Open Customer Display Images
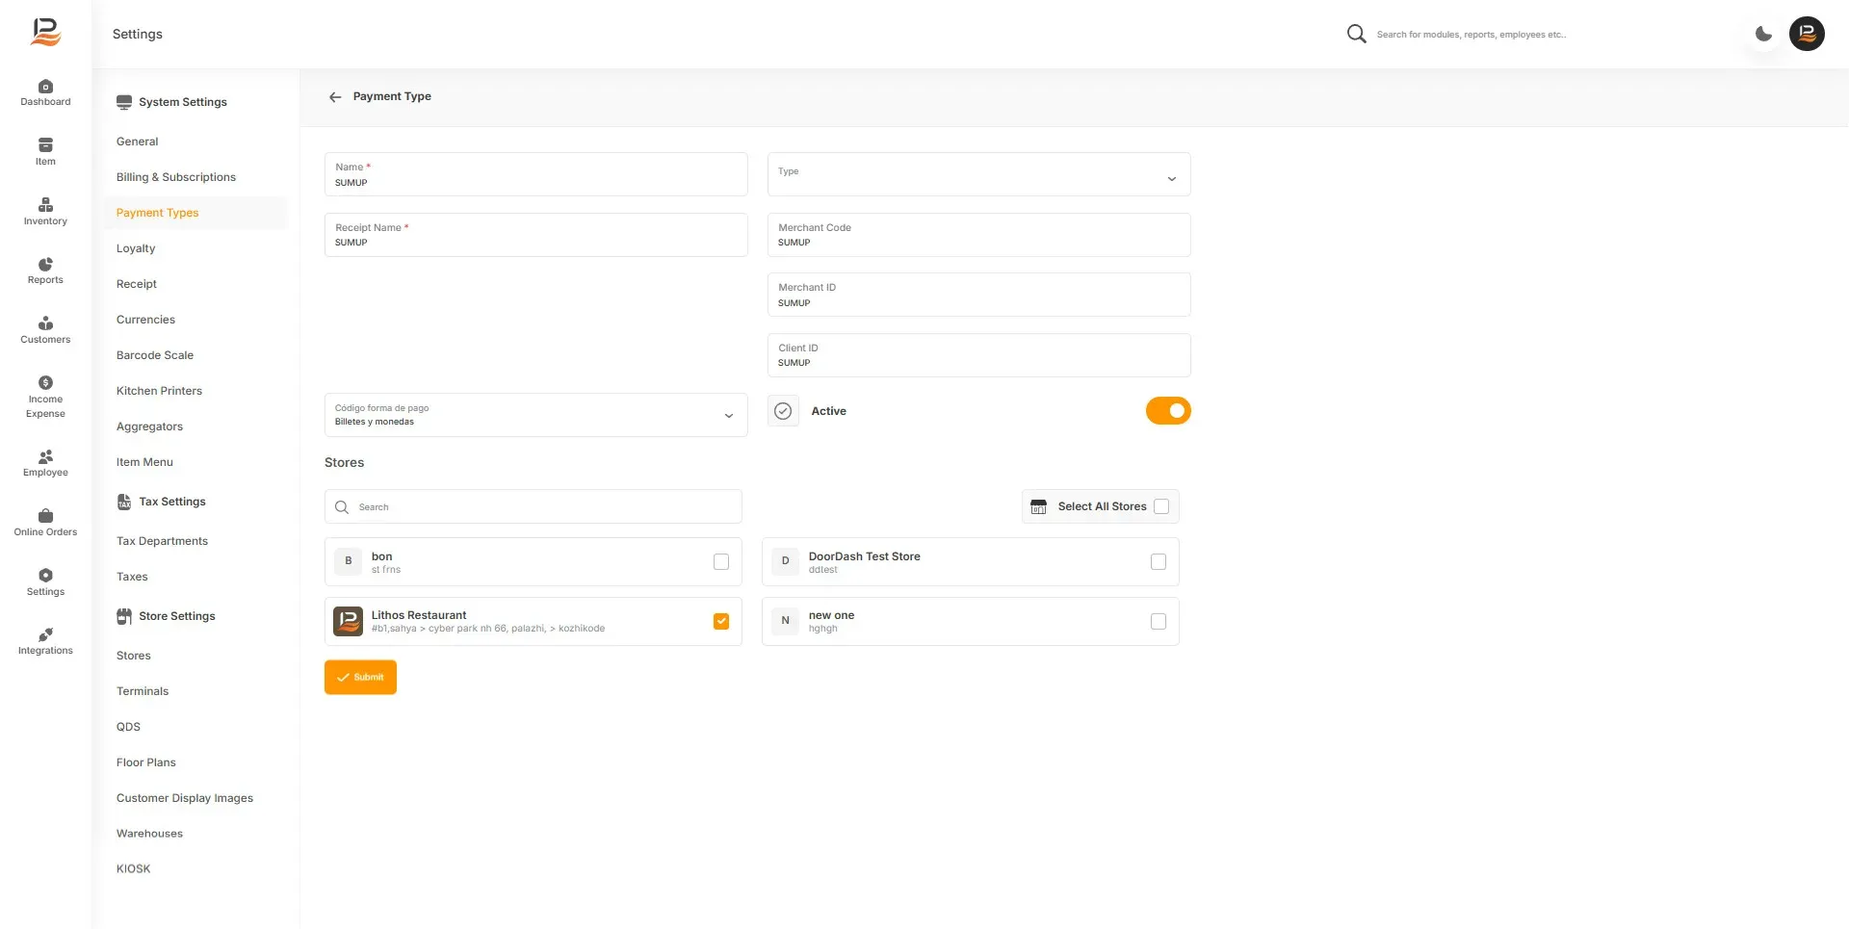 185,798
